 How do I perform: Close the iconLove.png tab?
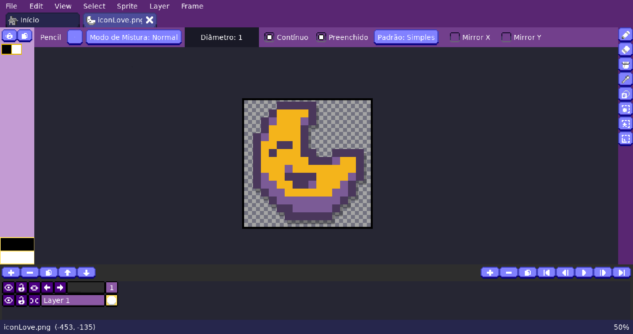click(150, 20)
